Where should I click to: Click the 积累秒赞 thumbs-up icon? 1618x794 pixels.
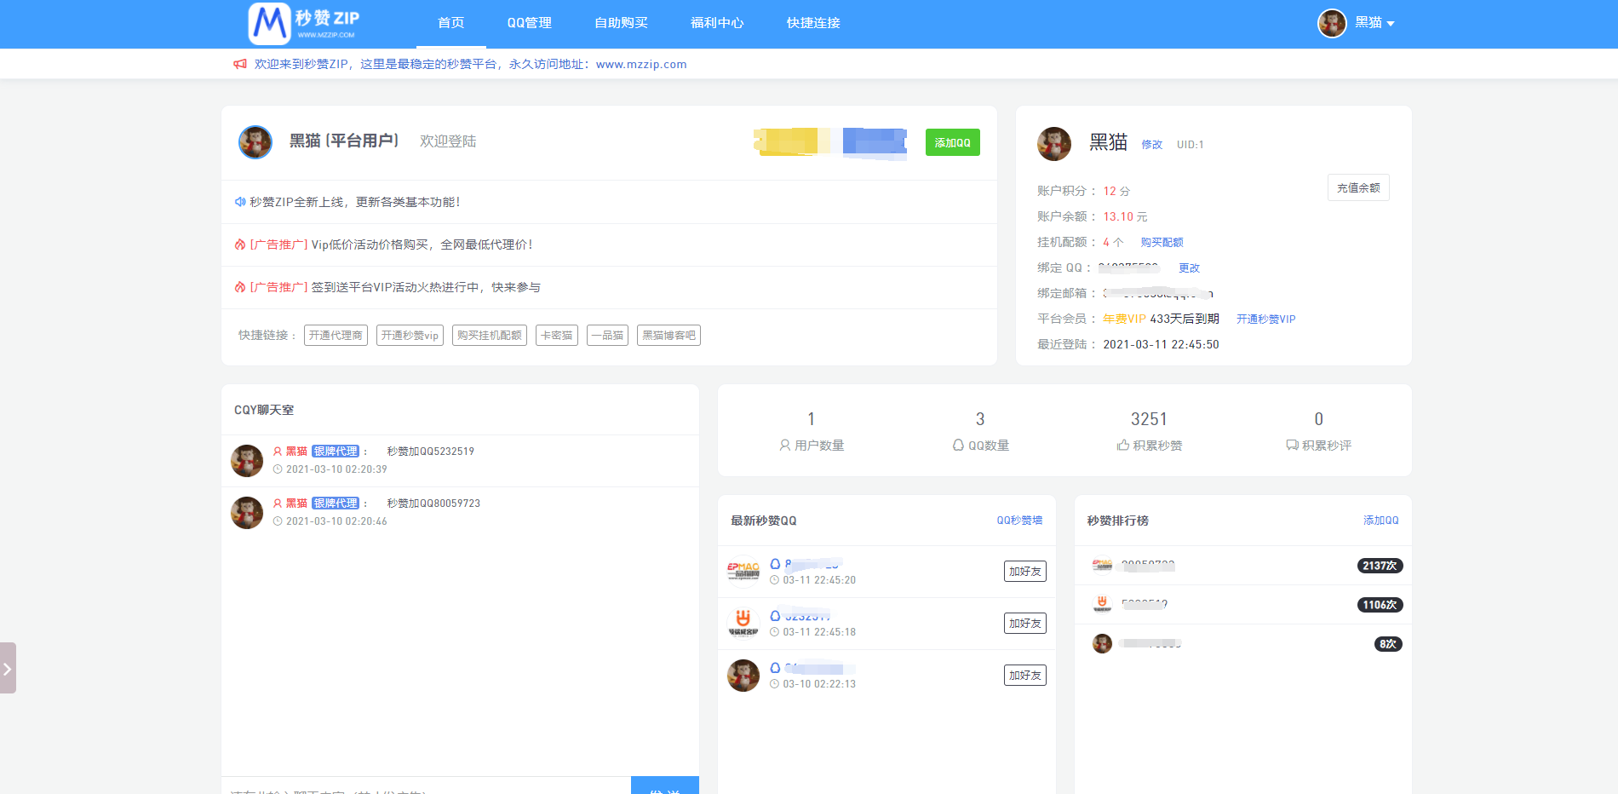pyautogui.click(x=1123, y=446)
